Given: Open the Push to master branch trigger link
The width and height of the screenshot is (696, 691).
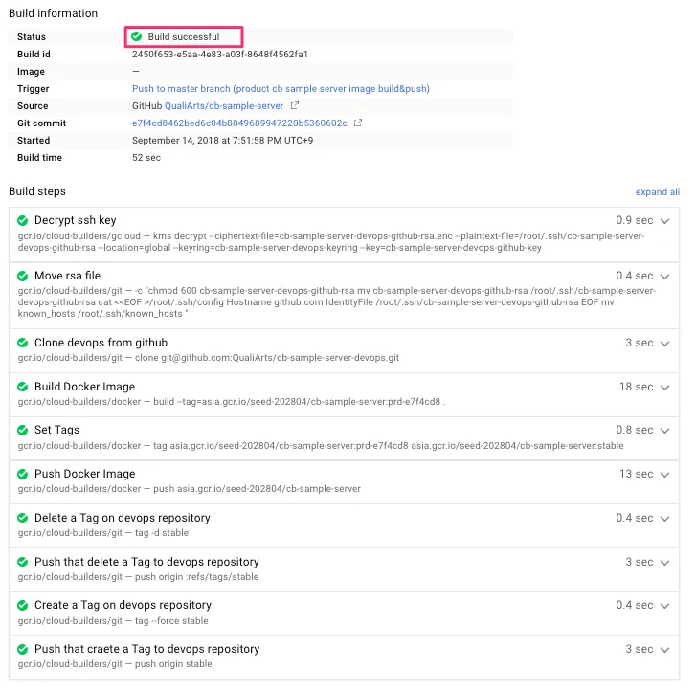Looking at the screenshot, I should [281, 89].
